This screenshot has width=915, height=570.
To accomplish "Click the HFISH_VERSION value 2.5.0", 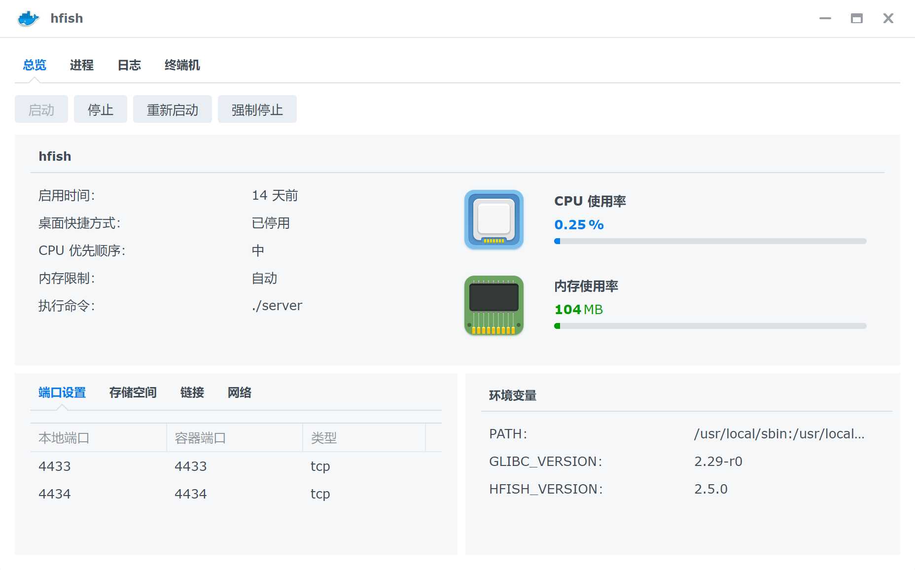I will point(711,489).
